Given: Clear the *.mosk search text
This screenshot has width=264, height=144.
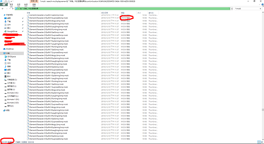Looking at the screenshot, I should pos(260,8).
